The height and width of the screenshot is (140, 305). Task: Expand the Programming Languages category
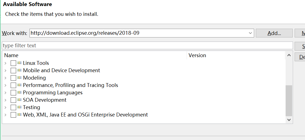coord(5,93)
